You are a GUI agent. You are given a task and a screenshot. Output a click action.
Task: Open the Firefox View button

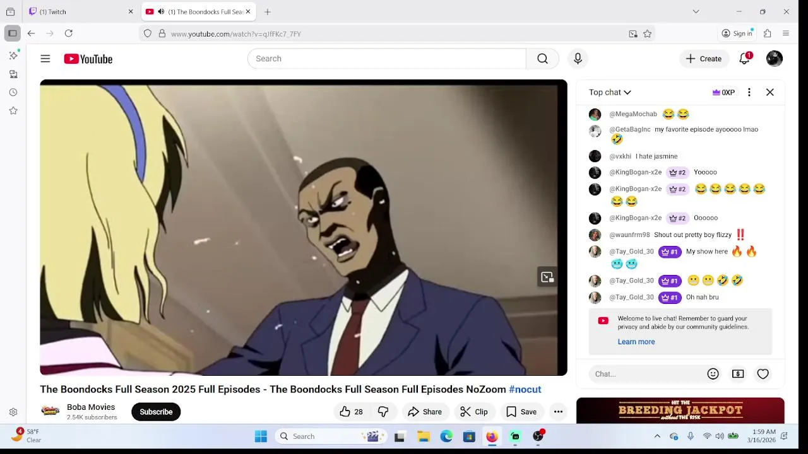click(x=10, y=11)
